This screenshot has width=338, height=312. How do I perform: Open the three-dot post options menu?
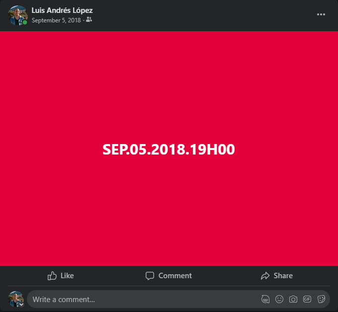tap(321, 14)
